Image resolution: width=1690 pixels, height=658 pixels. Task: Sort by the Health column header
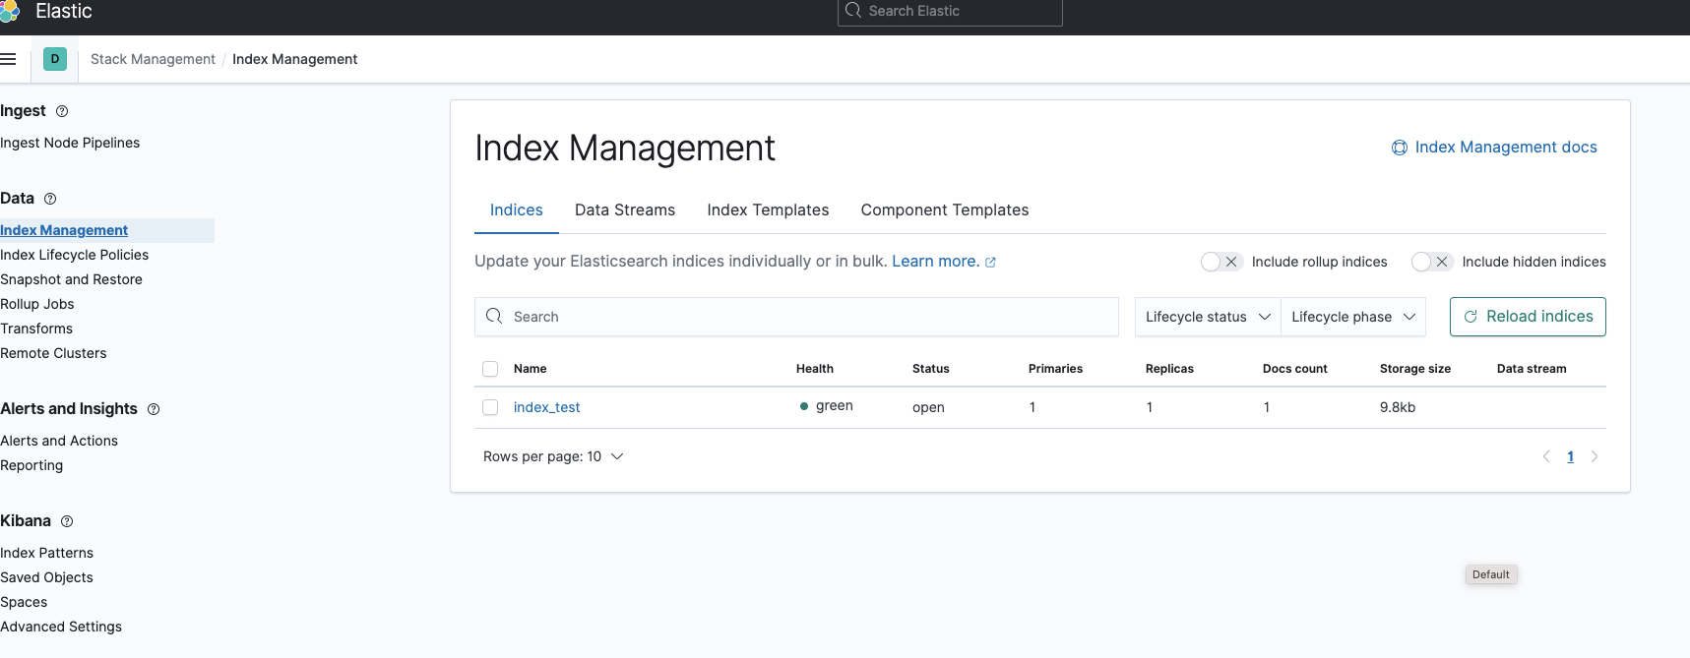(815, 369)
